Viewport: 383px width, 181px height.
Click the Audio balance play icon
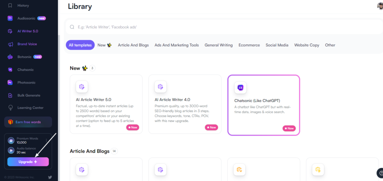[x=11, y=150]
